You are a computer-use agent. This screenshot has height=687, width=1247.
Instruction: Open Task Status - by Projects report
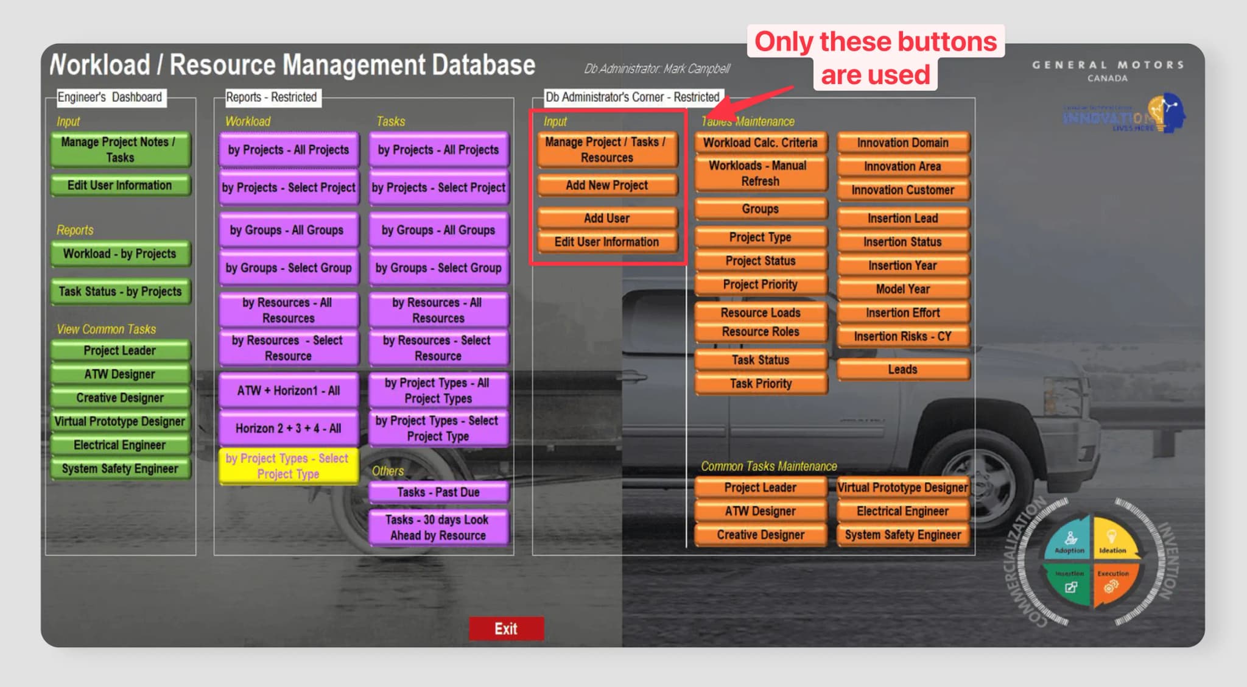(x=120, y=291)
